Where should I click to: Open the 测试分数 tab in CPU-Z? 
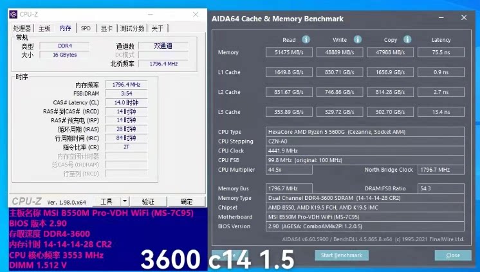click(133, 28)
